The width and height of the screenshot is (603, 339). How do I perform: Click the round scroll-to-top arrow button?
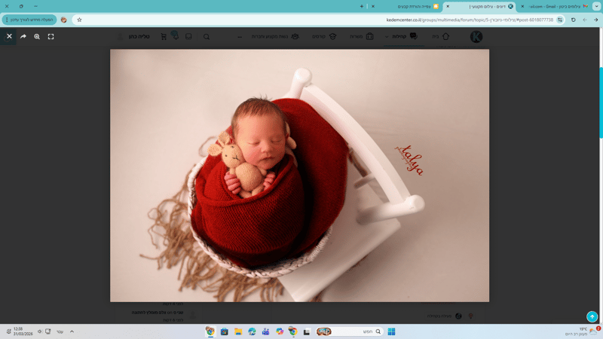coord(592,316)
